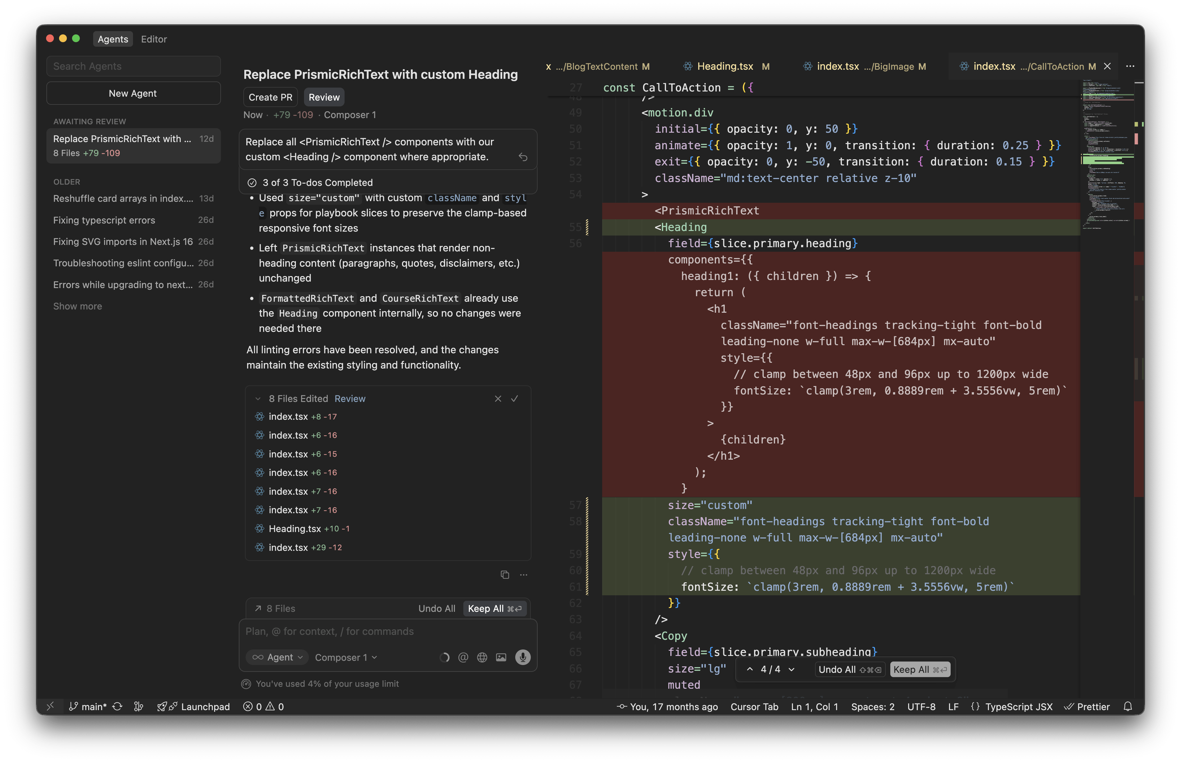Copy the conversation with the copy icon
Viewport: 1181px width, 763px height.
pos(504,575)
